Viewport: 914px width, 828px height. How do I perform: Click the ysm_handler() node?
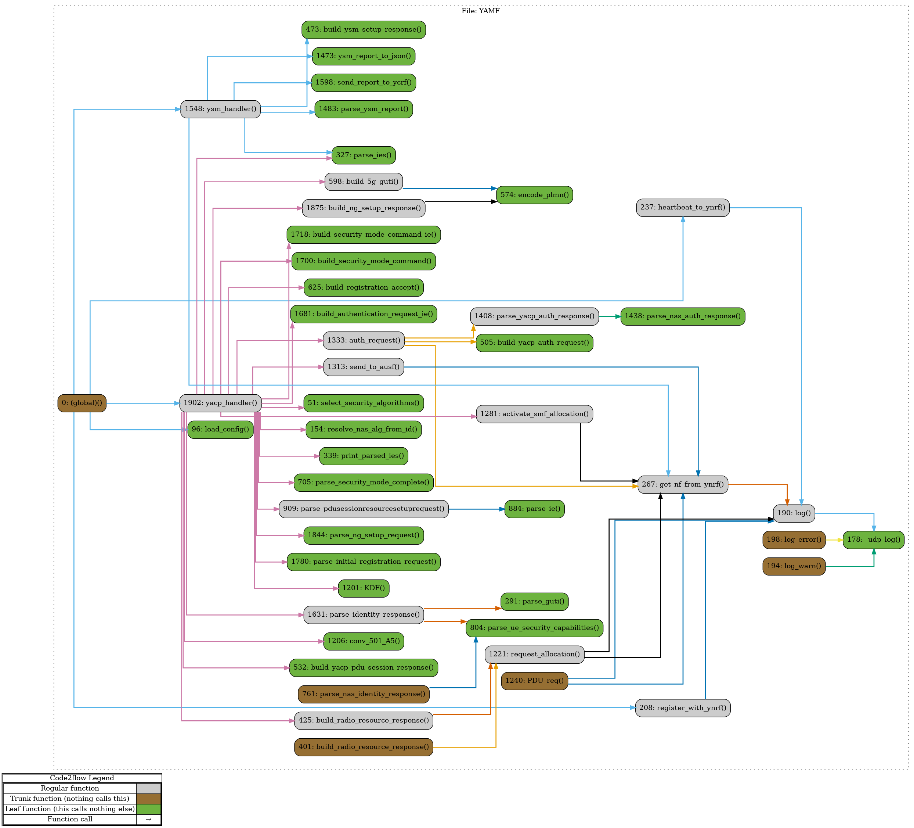point(220,109)
